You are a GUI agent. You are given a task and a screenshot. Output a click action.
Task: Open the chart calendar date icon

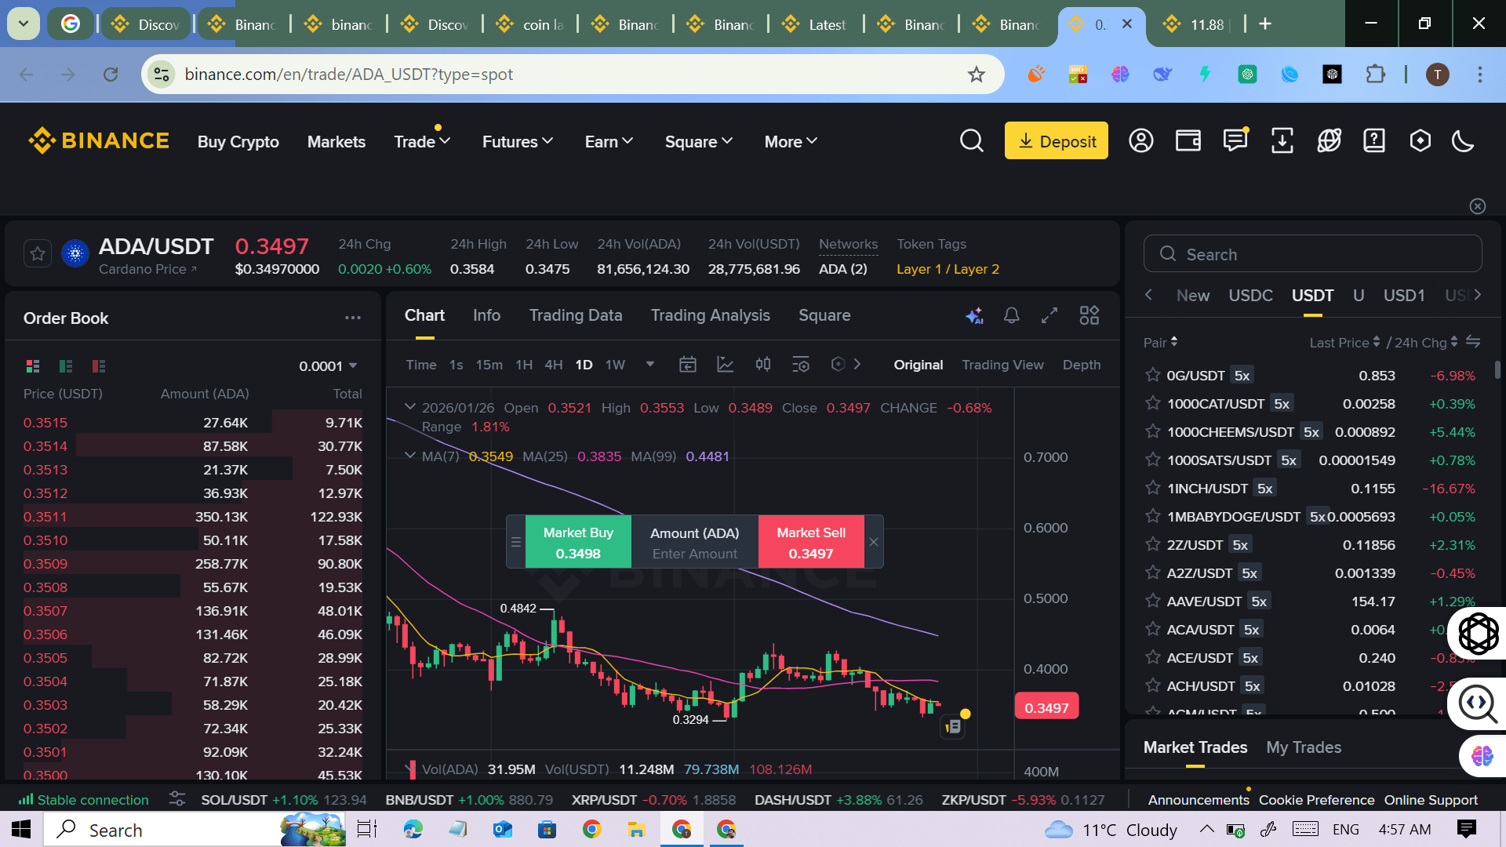[x=687, y=365]
